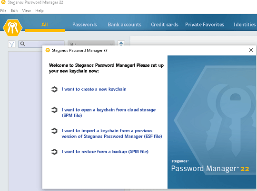This screenshot has height=191, width=257.
Task: Choose 'I want to create a new keychain'
Action: pos(94,89)
